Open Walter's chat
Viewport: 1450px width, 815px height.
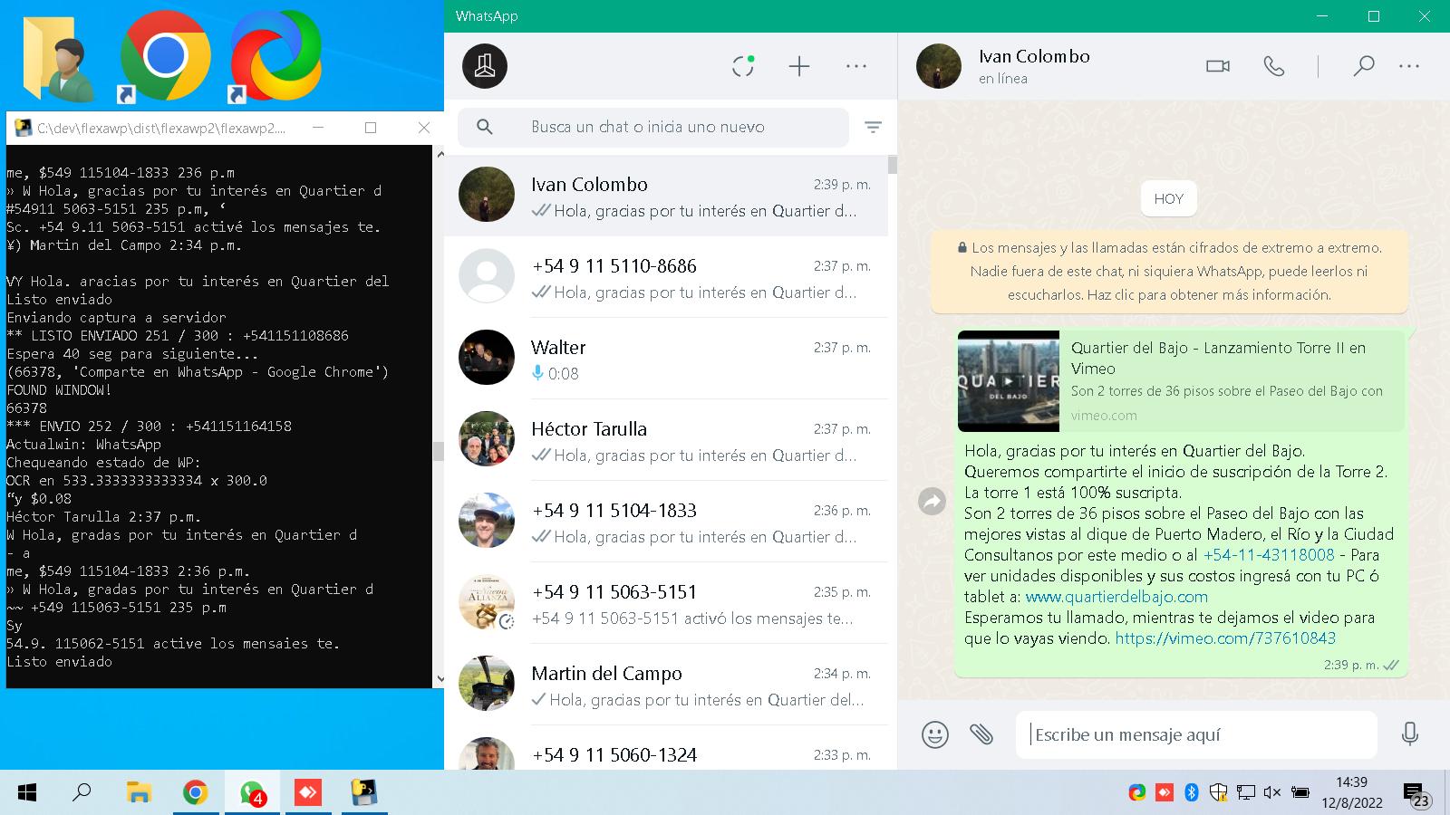(x=666, y=359)
